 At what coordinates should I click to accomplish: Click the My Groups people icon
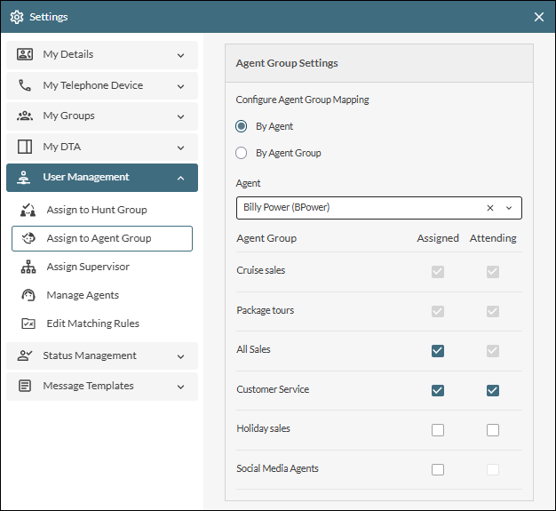click(25, 116)
